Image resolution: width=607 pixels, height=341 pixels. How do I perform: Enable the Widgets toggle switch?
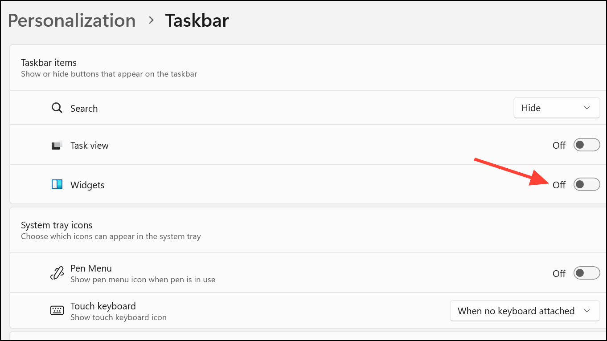pyautogui.click(x=586, y=184)
